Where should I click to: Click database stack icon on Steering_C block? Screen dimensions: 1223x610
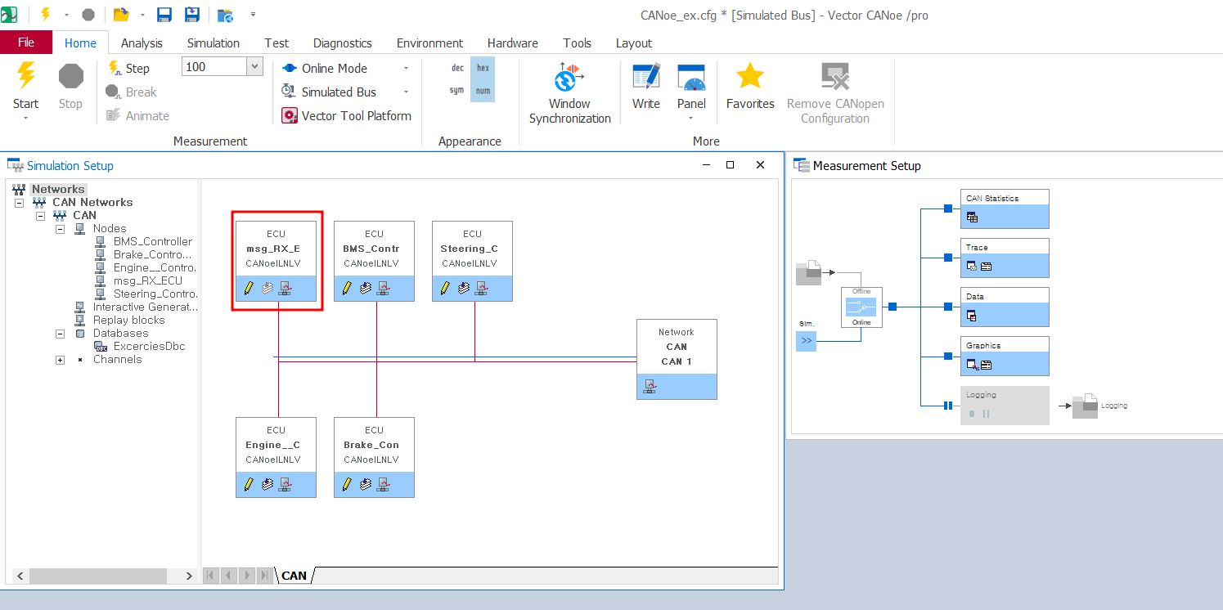pos(464,288)
